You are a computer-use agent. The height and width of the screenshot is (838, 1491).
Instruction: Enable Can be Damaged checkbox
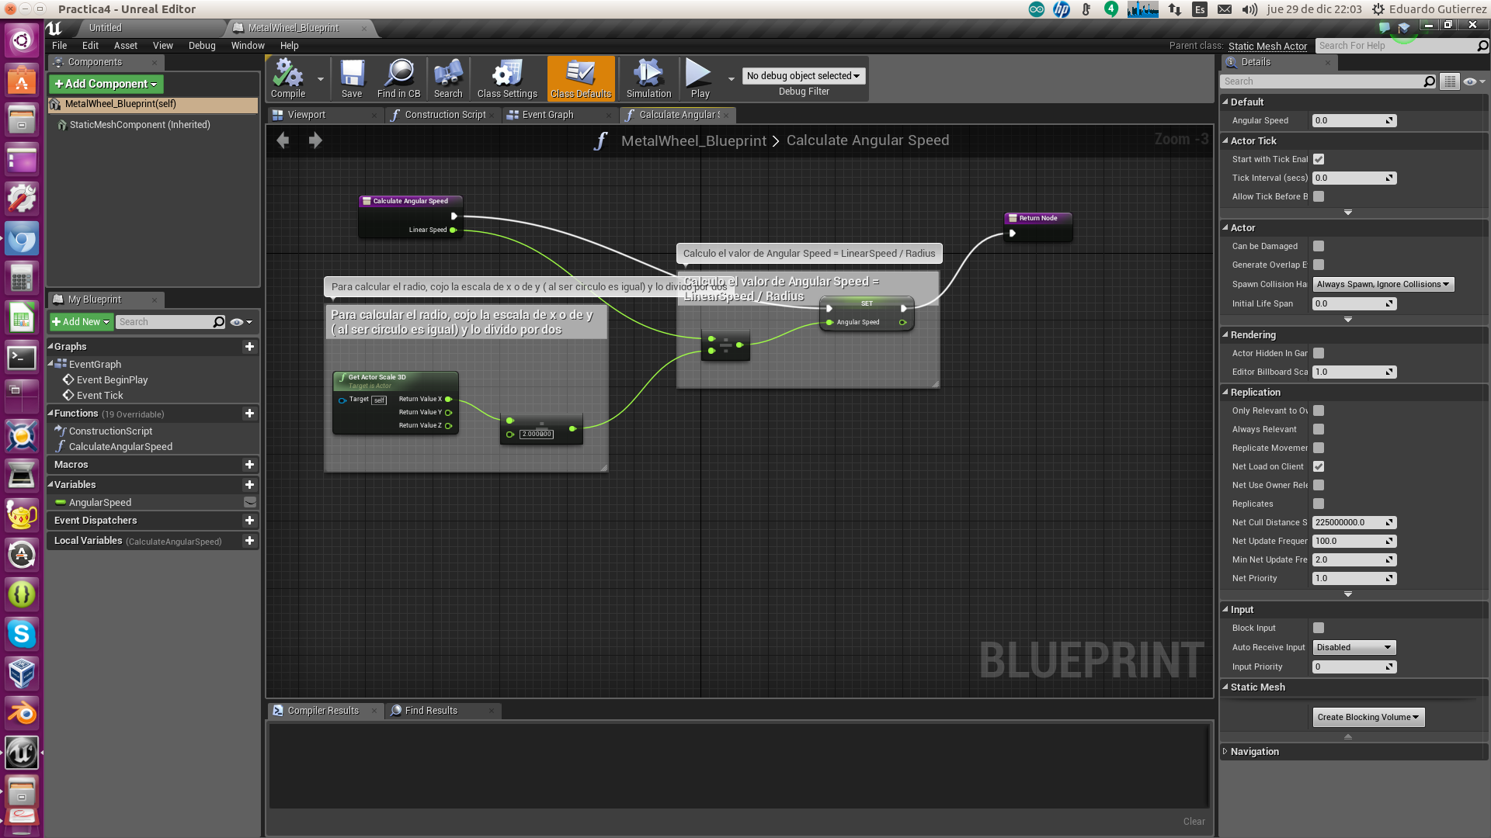1319,246
